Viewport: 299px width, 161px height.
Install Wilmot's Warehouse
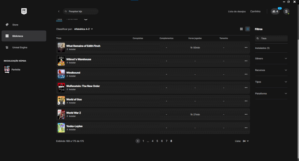tap(71, 63)
